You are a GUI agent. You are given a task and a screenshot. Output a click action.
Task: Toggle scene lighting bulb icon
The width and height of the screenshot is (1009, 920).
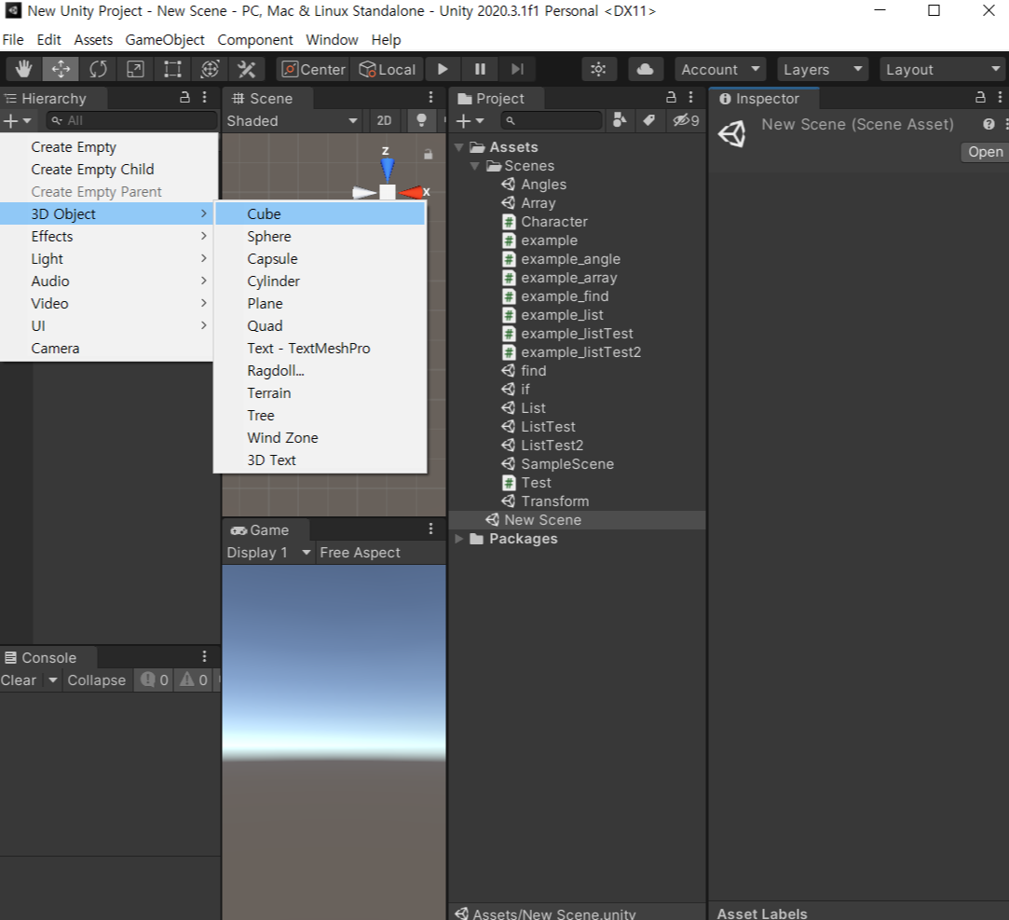coord(421,120)
